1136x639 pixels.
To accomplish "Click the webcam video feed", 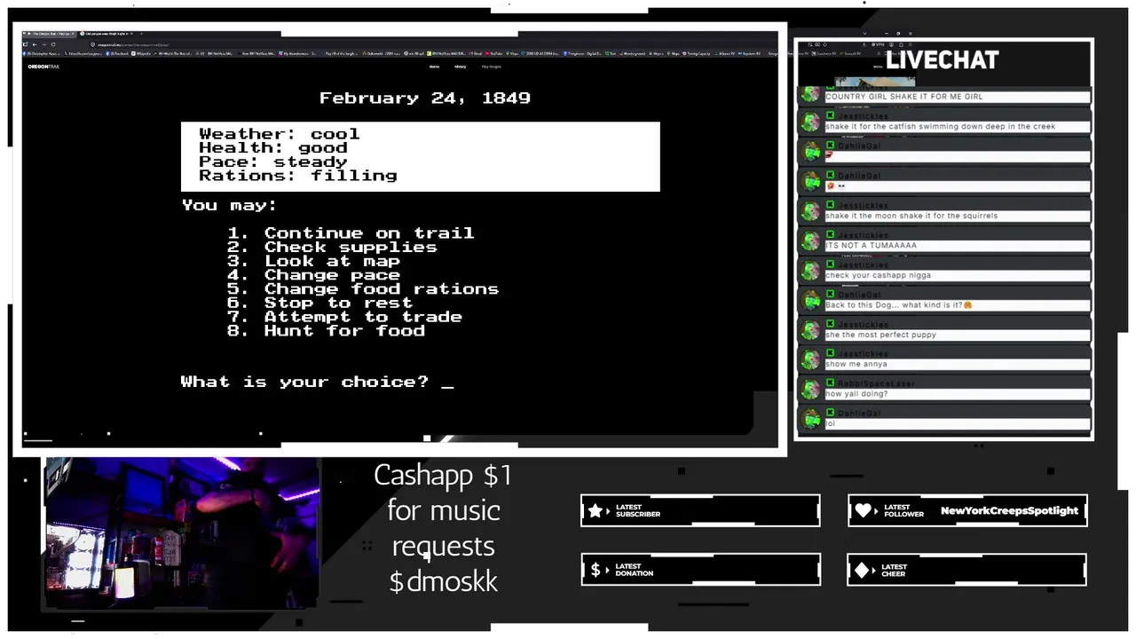I will (181, 533).
